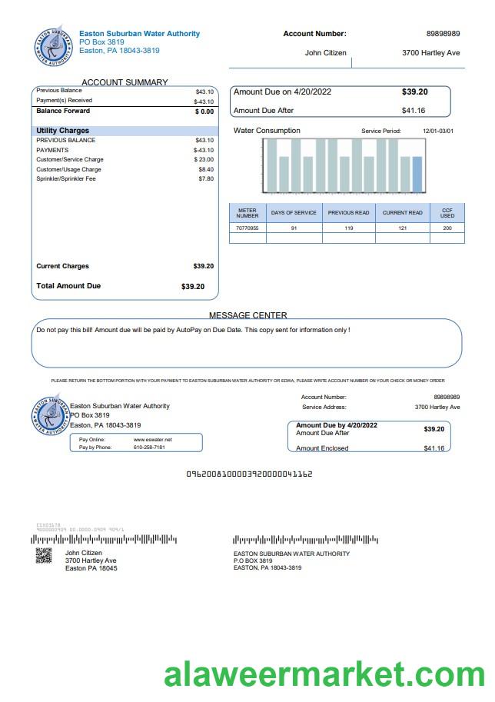Screen dimensions: 495x702
Task: Click the Total Amount Due value $39.20
Action: click(193, 287)
